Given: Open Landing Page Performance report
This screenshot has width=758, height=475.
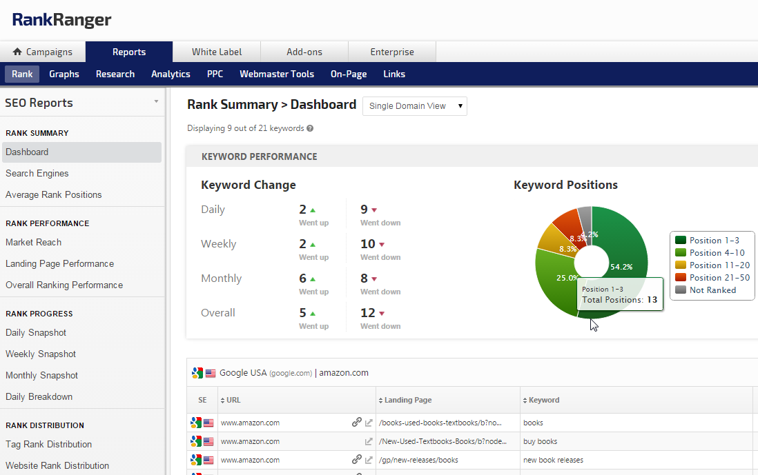Looking at the screenshot, I should pyautogui.click(x=59, y=263).
